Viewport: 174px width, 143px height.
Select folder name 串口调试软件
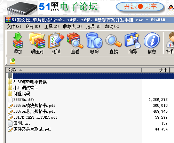click(26, 88)
